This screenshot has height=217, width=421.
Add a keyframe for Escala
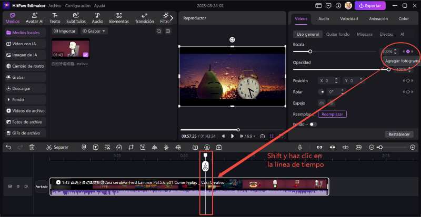(x=408, y=51)
